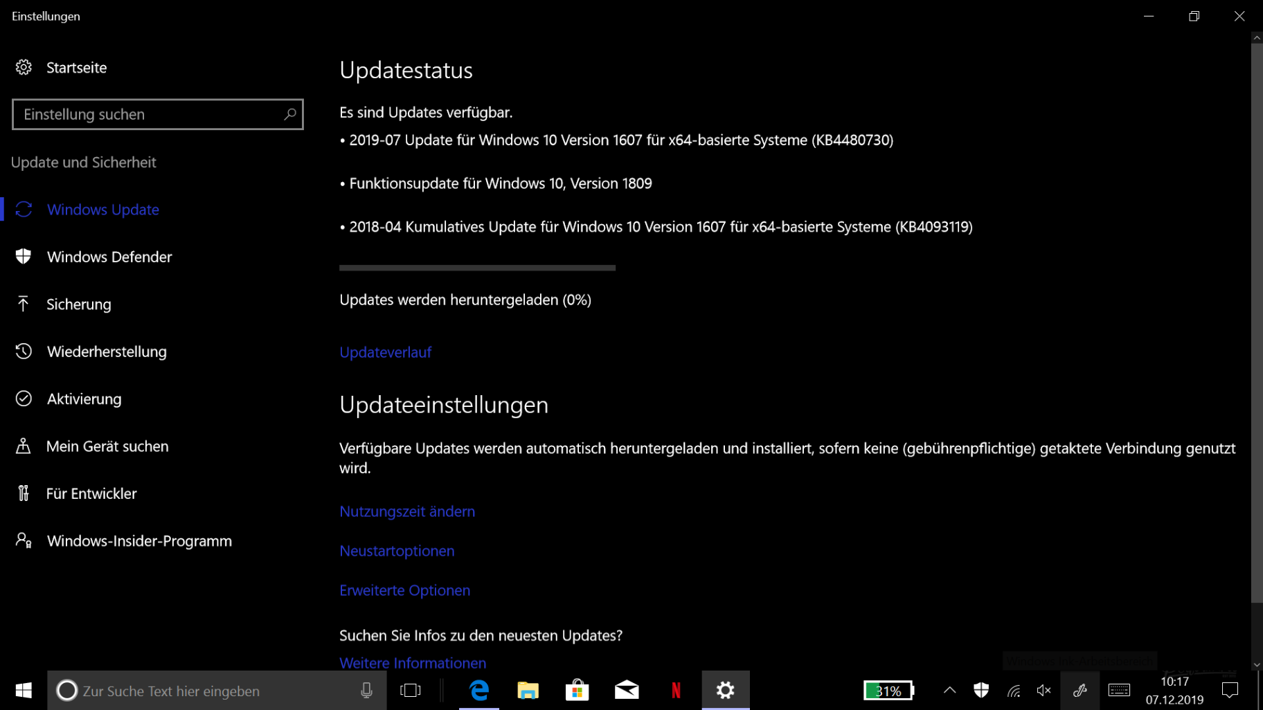1263x710 pixels.
Task: Click Updates werden heruntergeladen (0%) status
Action: click(465, 300)
